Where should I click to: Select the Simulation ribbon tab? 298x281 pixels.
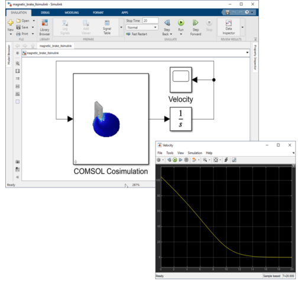pyautogui.click(x=19, y=12)
